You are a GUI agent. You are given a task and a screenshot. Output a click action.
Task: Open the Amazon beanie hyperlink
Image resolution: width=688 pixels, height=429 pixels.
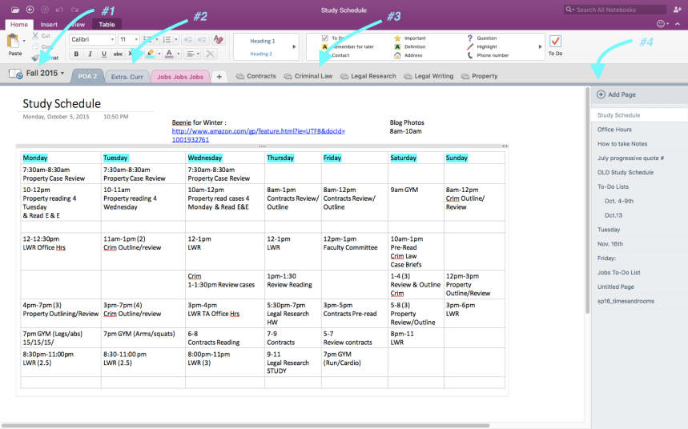(259, 135)
